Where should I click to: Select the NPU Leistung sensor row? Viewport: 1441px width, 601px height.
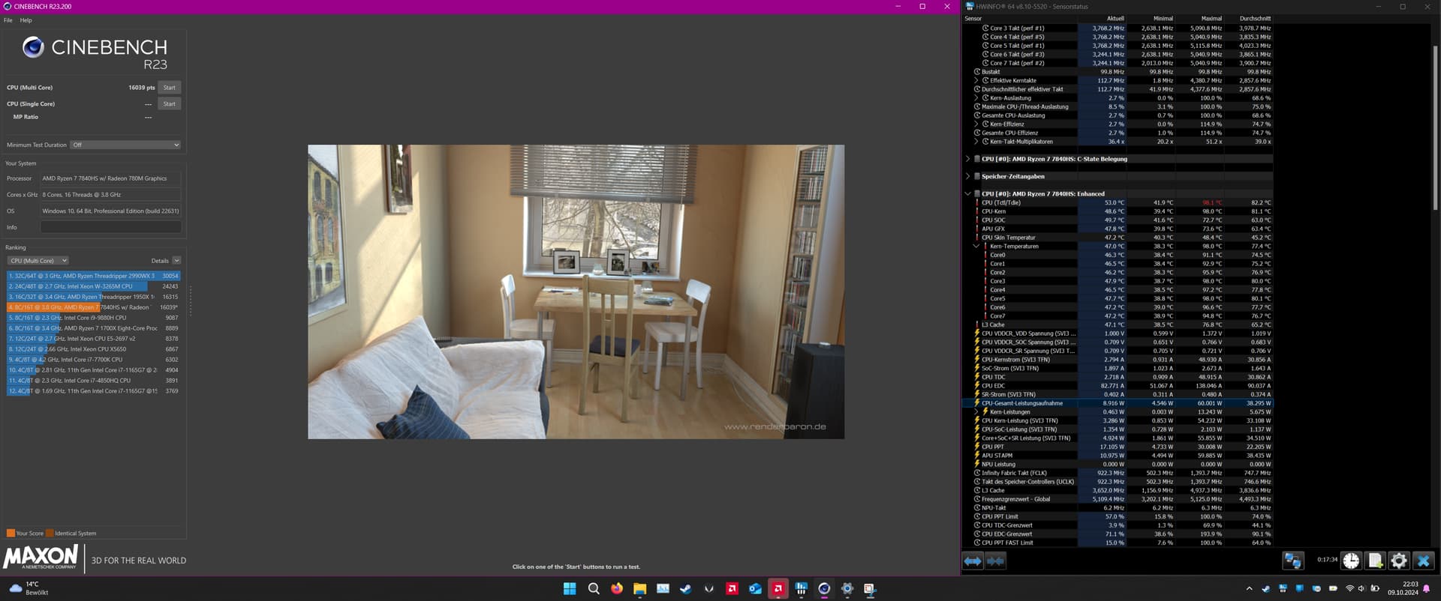[1118, 464]
